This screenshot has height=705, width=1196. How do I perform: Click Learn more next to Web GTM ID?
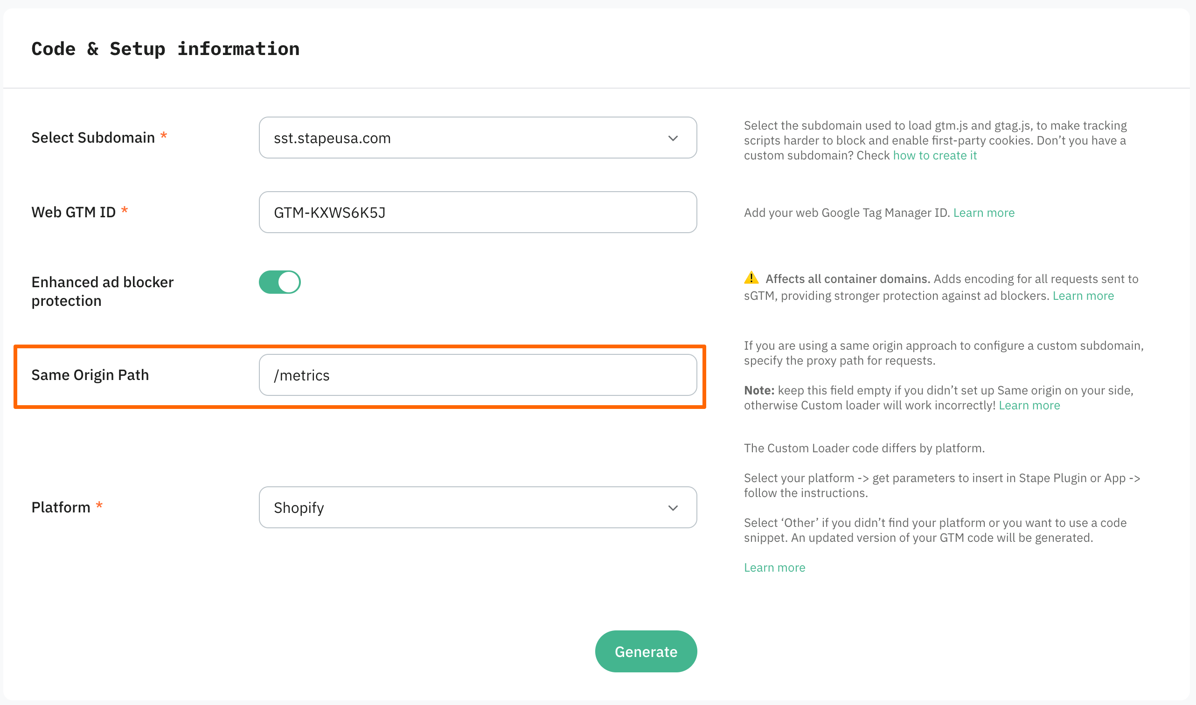[984, 213]
